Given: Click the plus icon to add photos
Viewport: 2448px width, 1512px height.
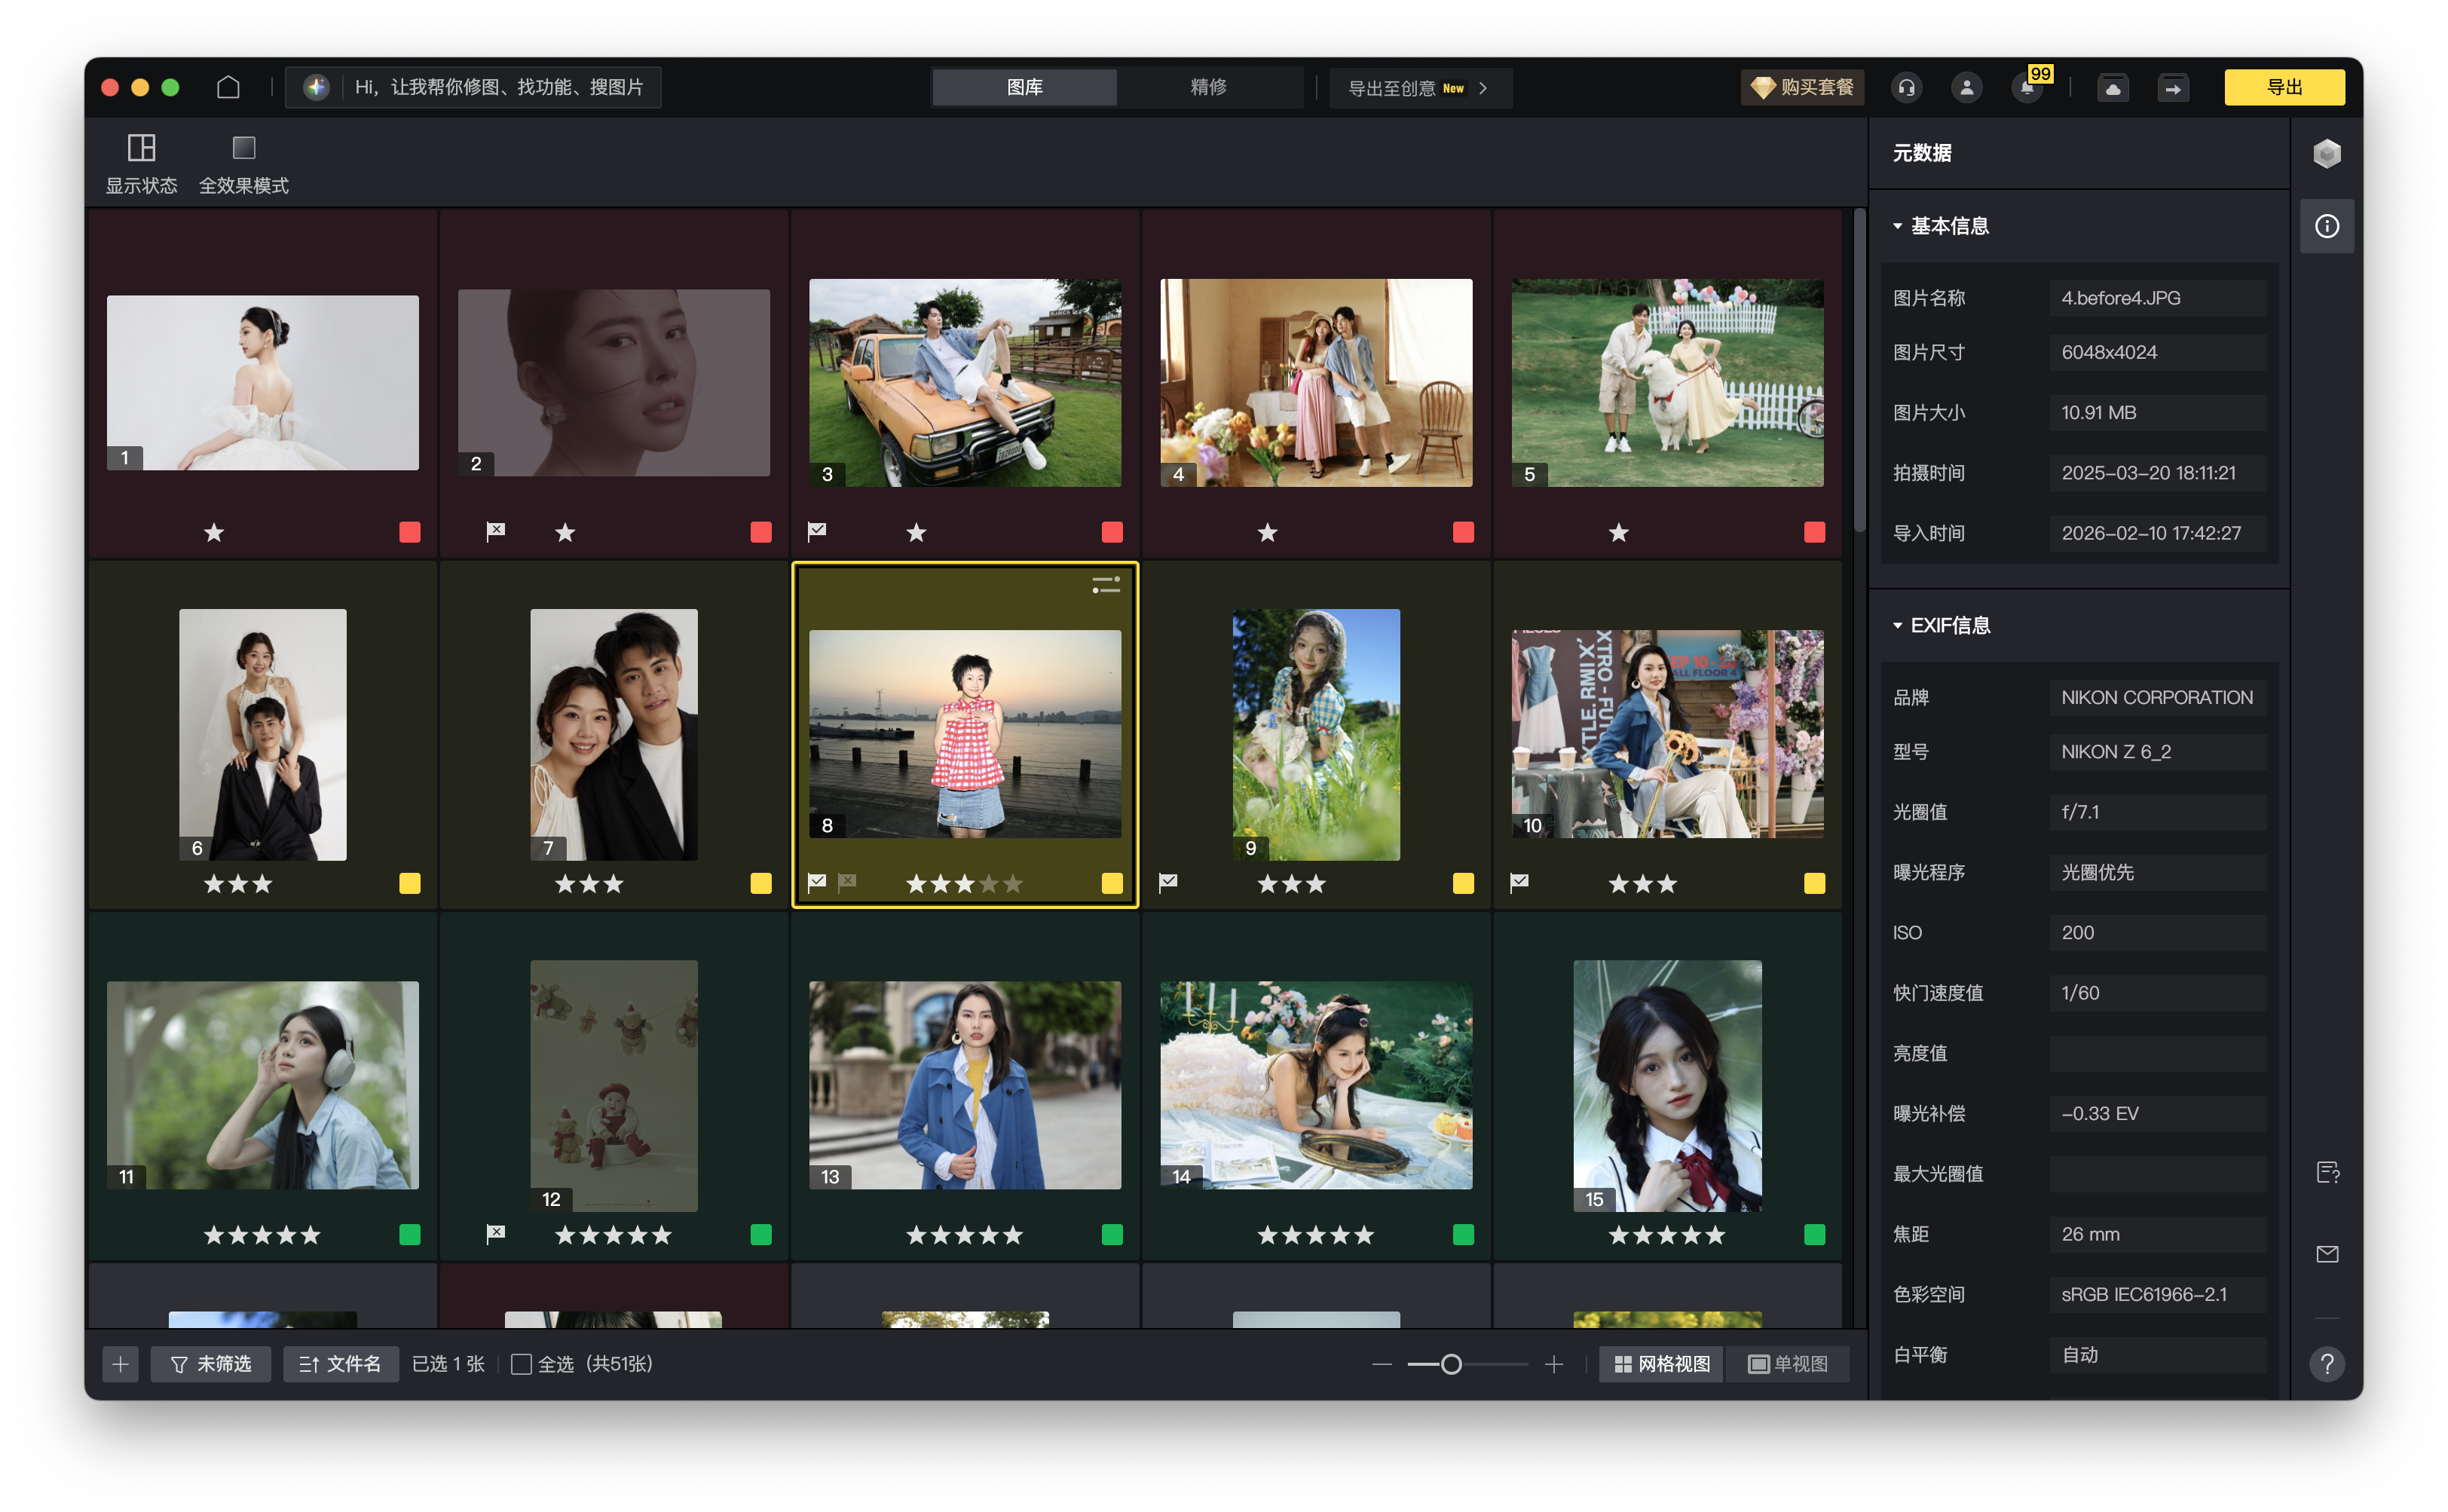Looking at the screenshot, I should coord(120,1364).
